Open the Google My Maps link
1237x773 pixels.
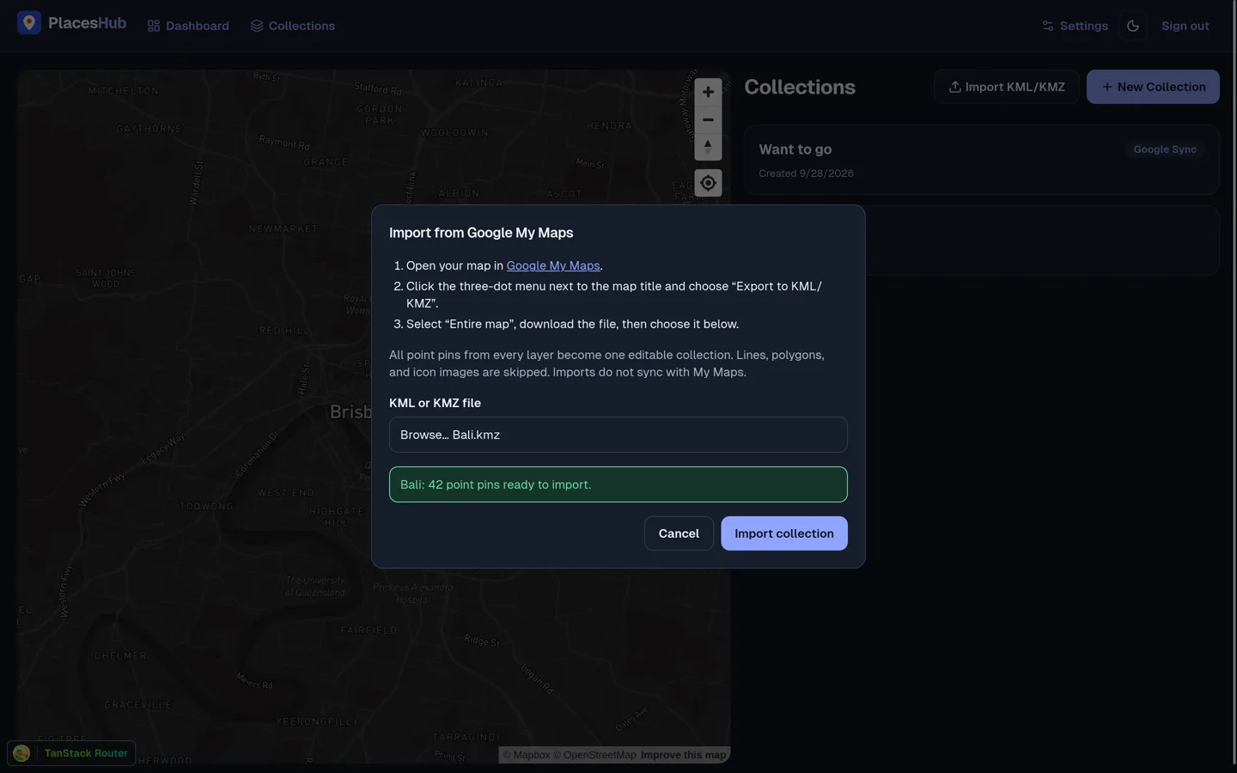pos(553,265)
